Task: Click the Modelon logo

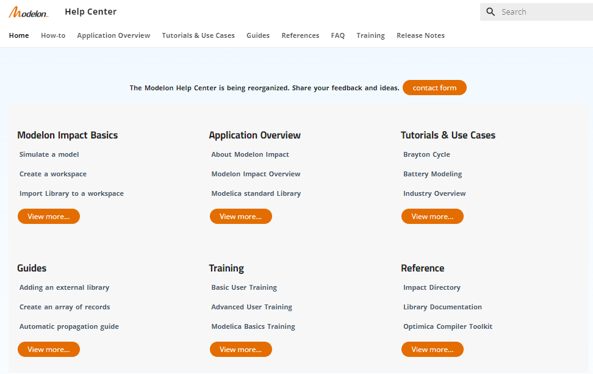Action: [x=29, y=12]
